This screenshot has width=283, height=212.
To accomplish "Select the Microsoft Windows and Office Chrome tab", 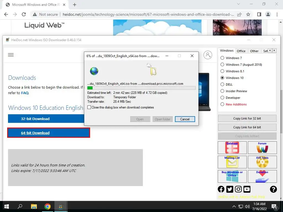I will tap(35, 5).
